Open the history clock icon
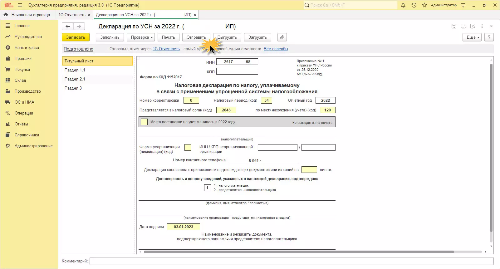This screenshot has height=269, width=500. pyautogui.click(x=414, y=5)
